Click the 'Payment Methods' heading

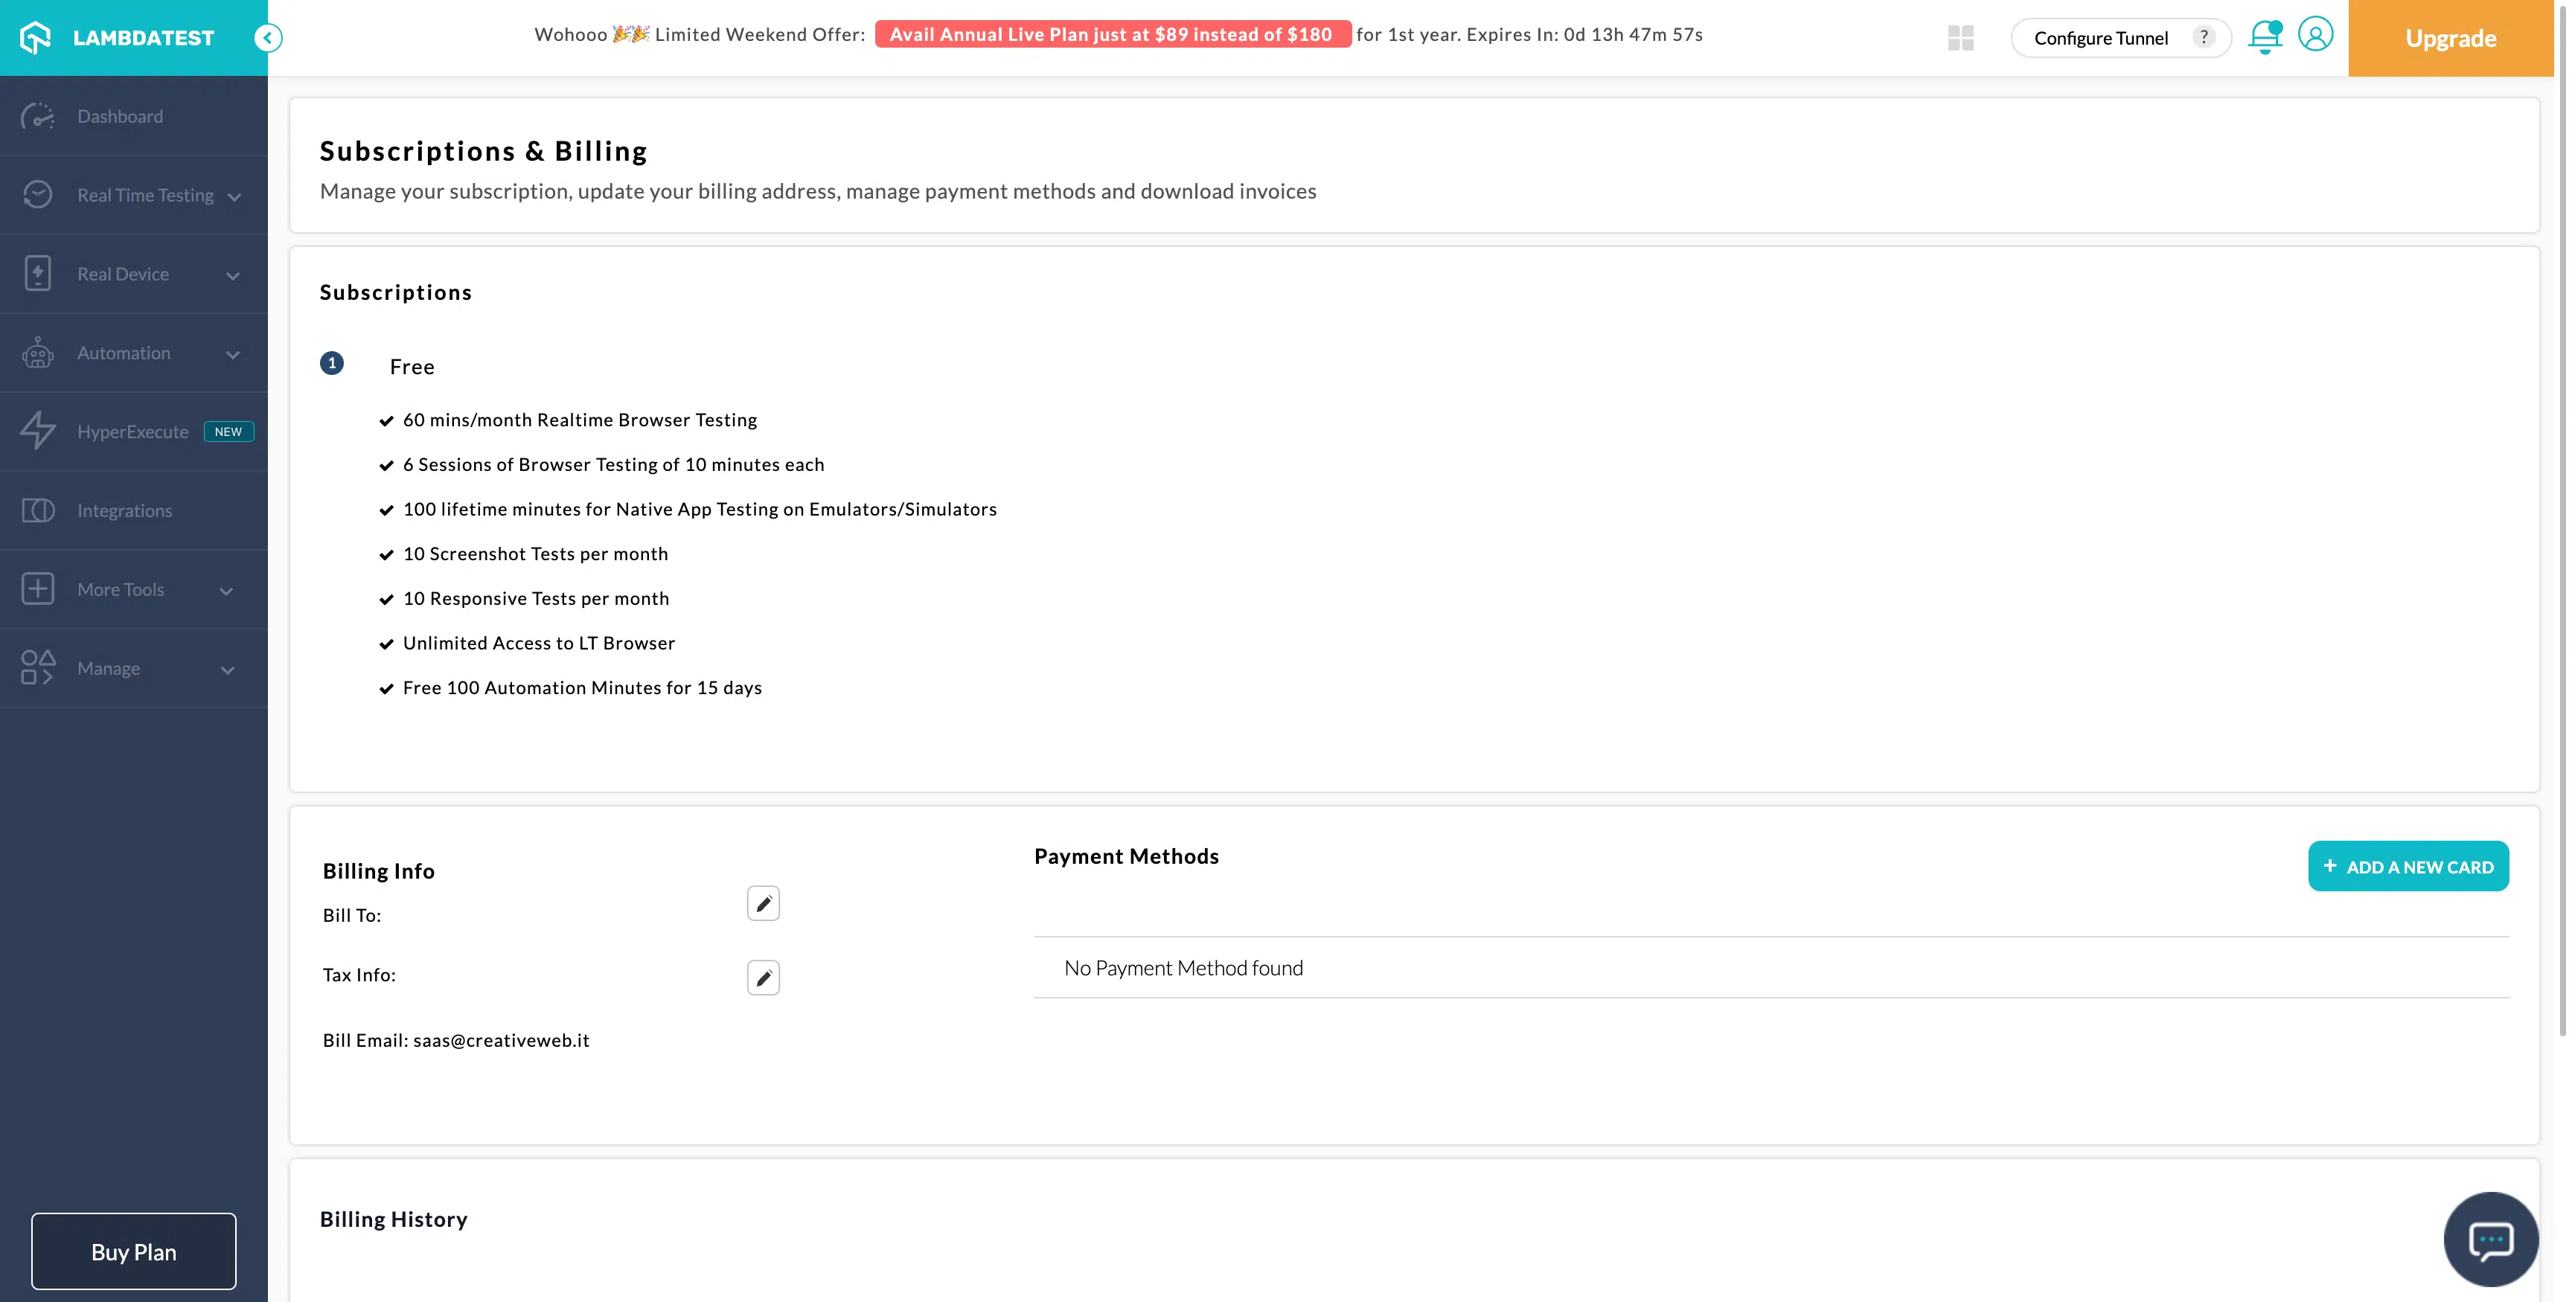tap(1126, 856)
